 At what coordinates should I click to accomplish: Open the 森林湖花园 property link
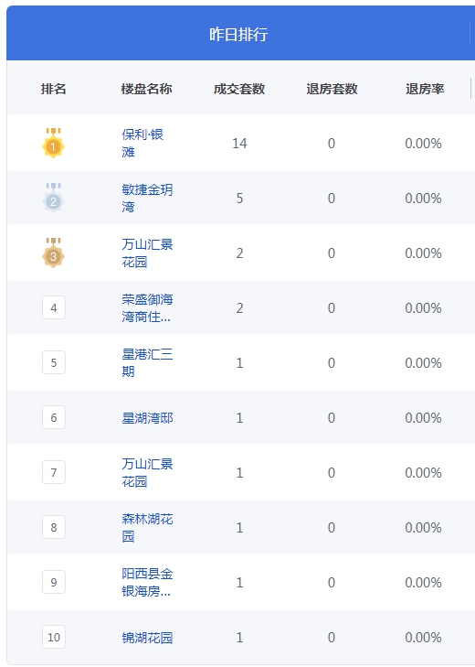(x=147, y=527)
